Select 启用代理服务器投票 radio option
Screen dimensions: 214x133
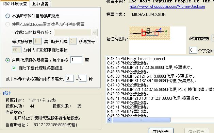tap(7, 60)
